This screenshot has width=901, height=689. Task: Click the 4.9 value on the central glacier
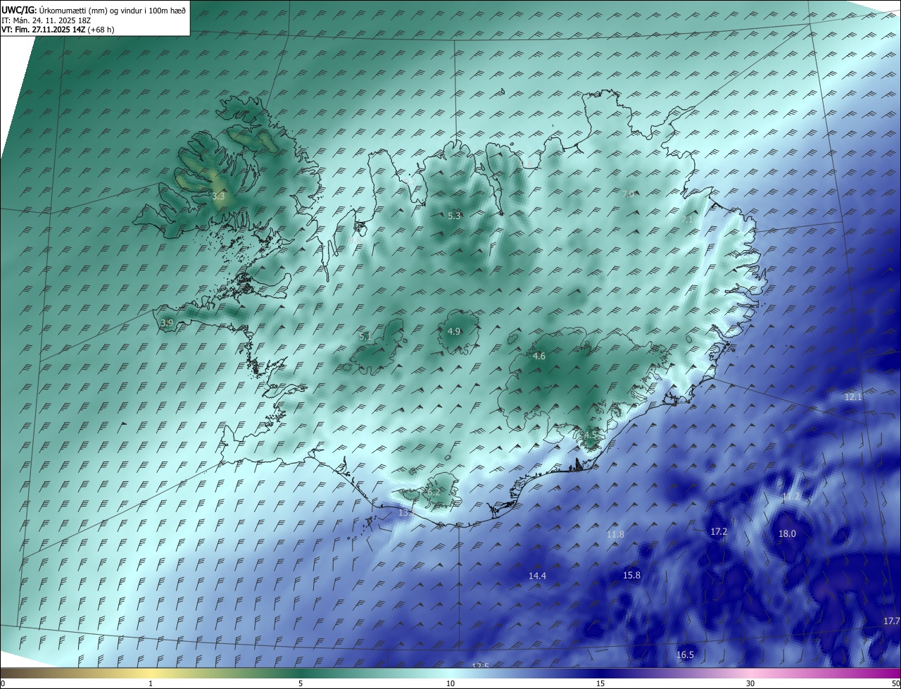454,331
